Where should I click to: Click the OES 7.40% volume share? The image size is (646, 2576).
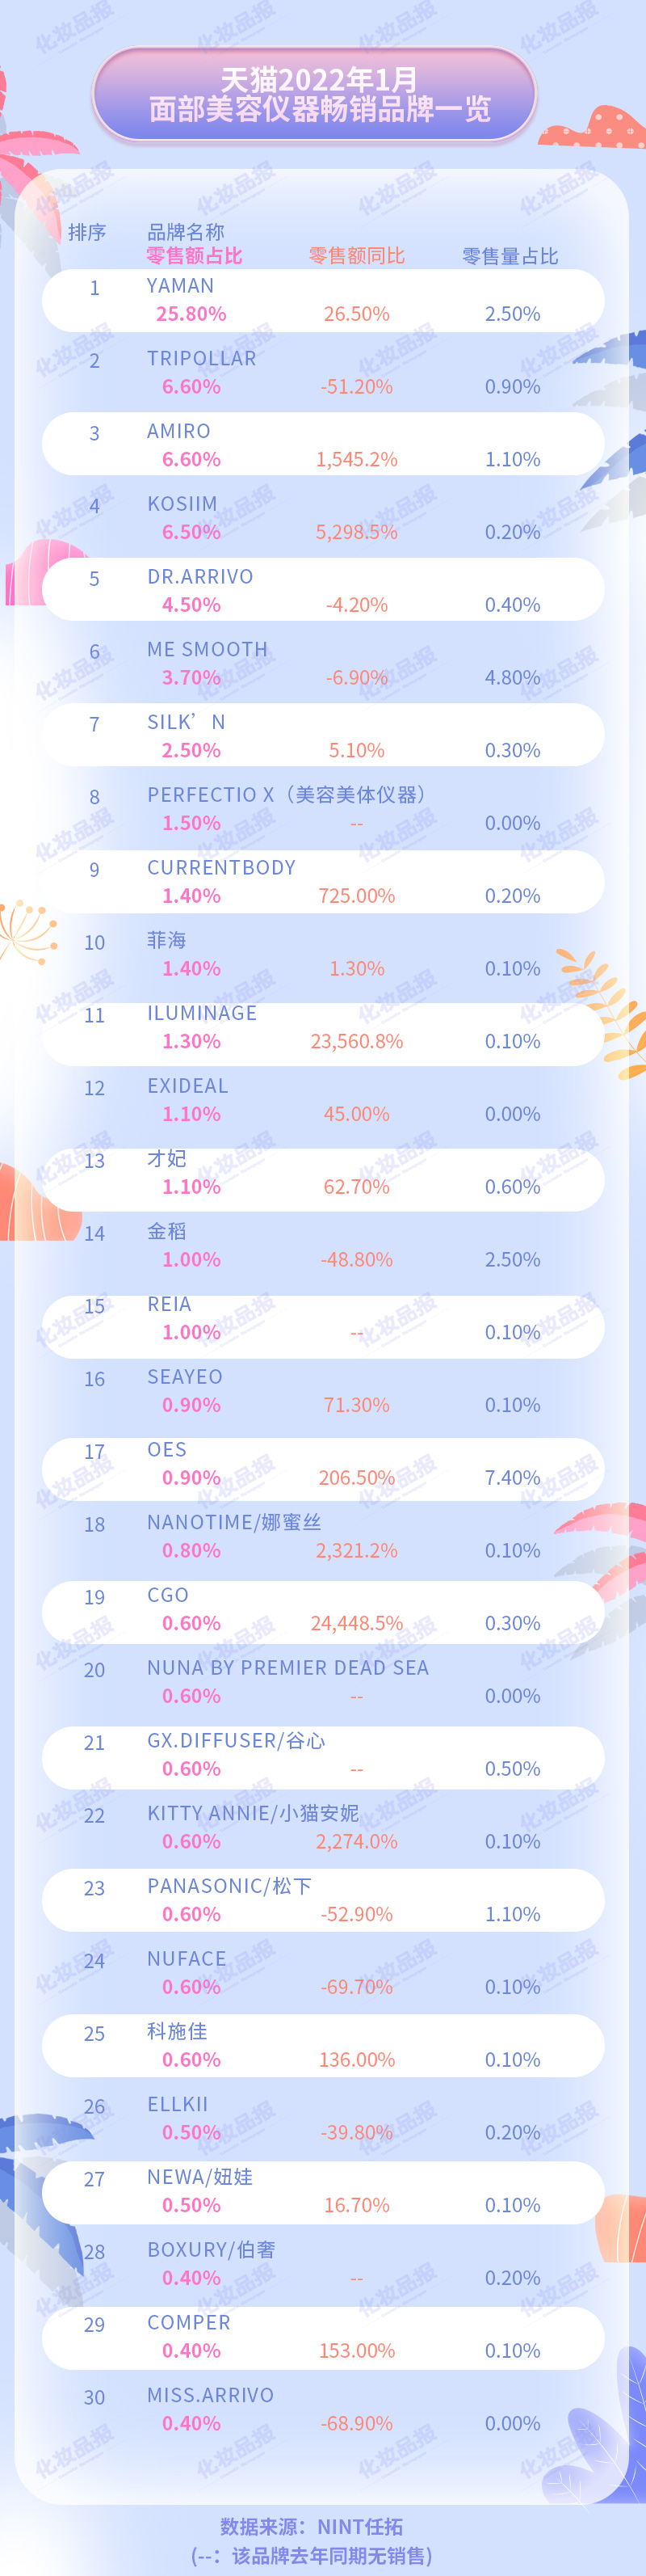(x=512, y=1477)
